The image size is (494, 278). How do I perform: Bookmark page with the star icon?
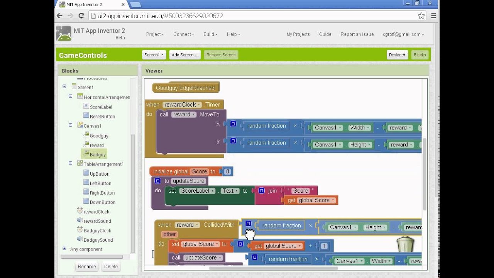[x=421, y=16]
